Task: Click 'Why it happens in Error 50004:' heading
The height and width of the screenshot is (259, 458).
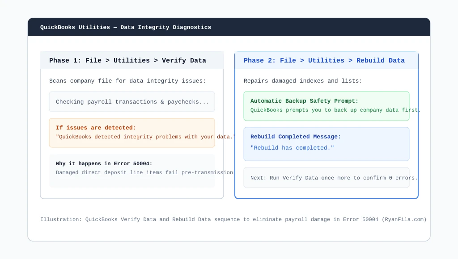Action: 104,163
